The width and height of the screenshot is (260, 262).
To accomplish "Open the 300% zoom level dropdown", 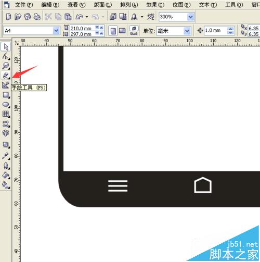I will click(190, 17).
